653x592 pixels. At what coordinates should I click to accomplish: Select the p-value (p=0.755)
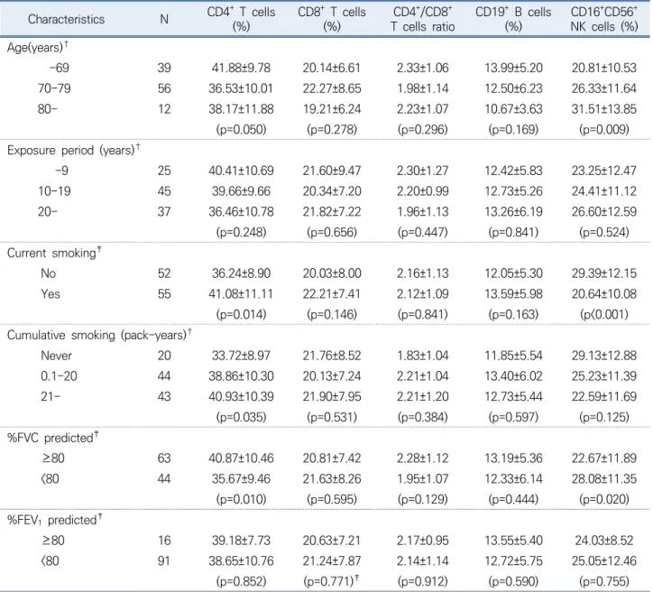point(604,581)
